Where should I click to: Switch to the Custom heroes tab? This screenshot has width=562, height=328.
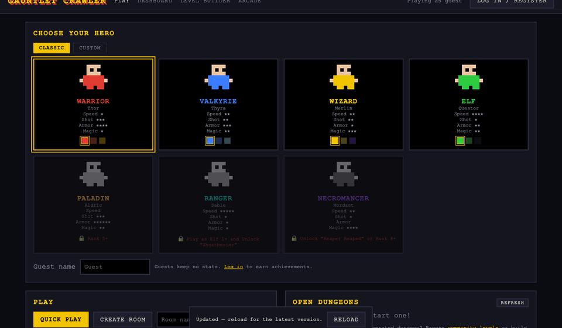(90, 47)
